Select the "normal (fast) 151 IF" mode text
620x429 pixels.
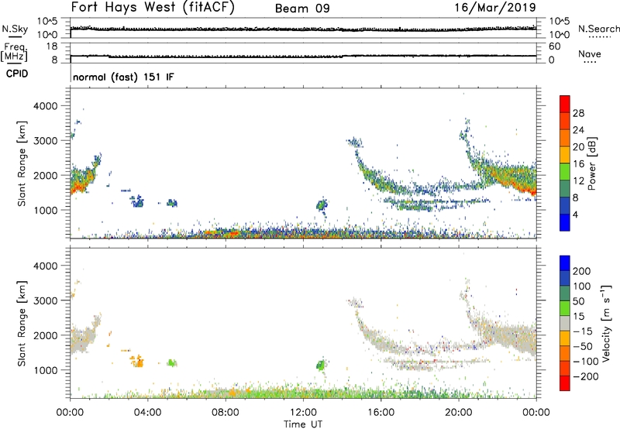click(123, 77)
